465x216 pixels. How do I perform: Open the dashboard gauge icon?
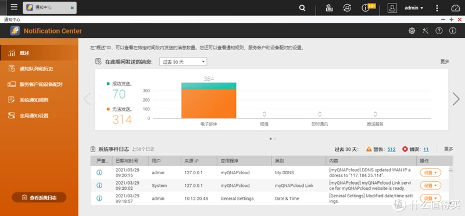(x=455, y=8)
